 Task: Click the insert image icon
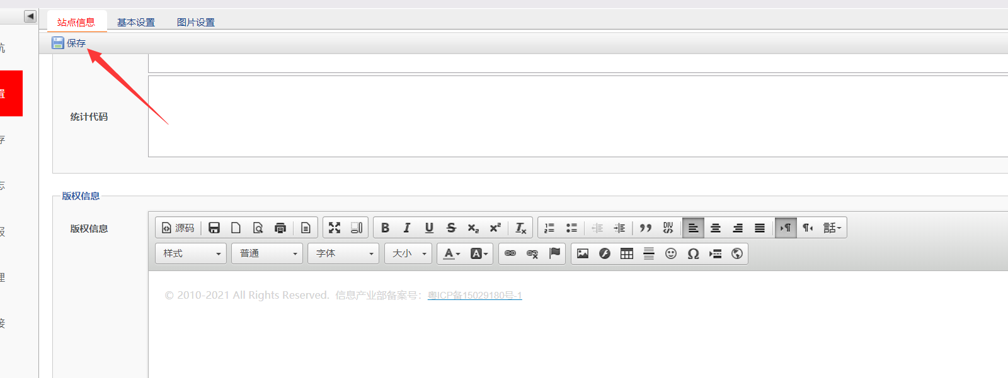(x=583, y=253)
